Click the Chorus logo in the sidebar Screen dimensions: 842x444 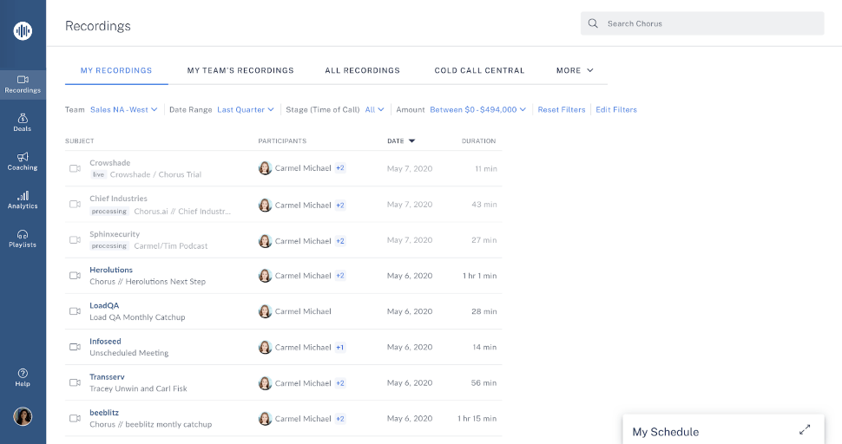[23, 30]
